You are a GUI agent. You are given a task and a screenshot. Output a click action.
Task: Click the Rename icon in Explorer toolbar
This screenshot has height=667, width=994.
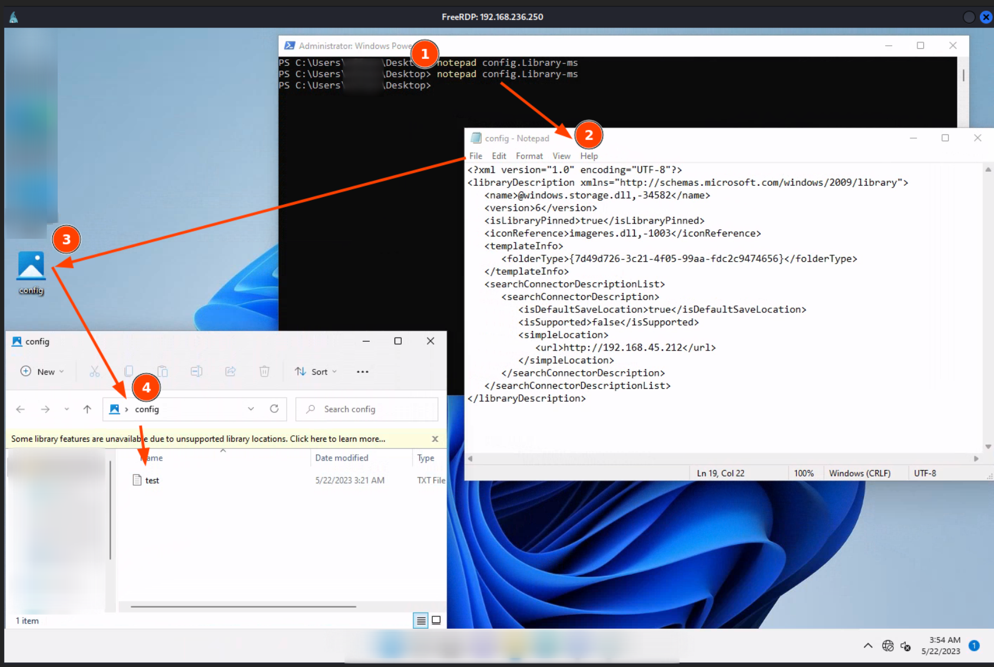[197, 372]
